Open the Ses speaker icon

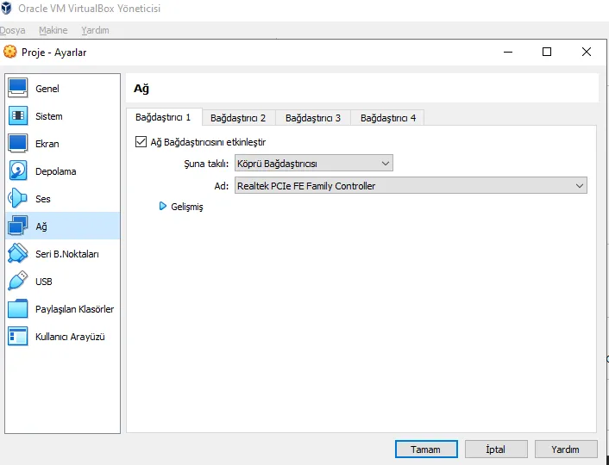[17, 198]
